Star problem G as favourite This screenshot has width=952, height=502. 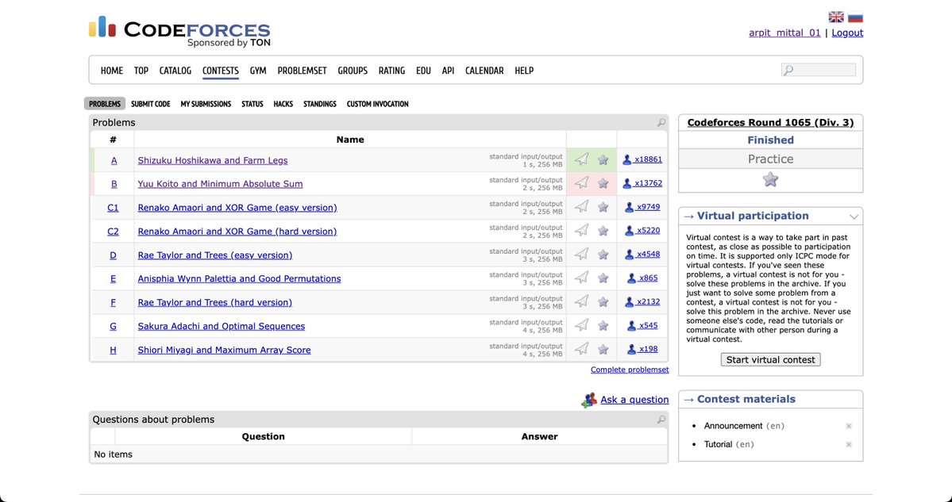603,326
